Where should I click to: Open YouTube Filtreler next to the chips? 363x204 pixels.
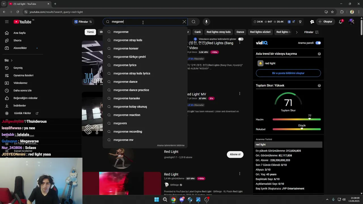[311, 32]
